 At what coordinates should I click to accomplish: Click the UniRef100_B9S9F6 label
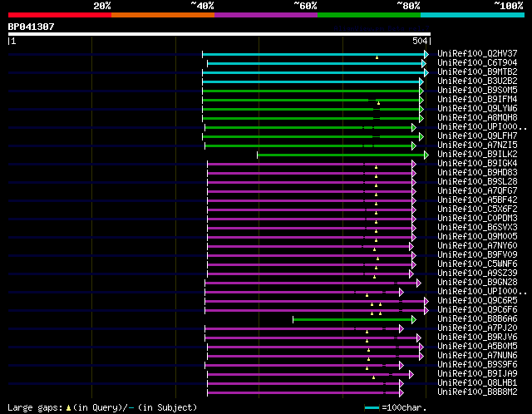pyautogui.click(x=477, y=365)
